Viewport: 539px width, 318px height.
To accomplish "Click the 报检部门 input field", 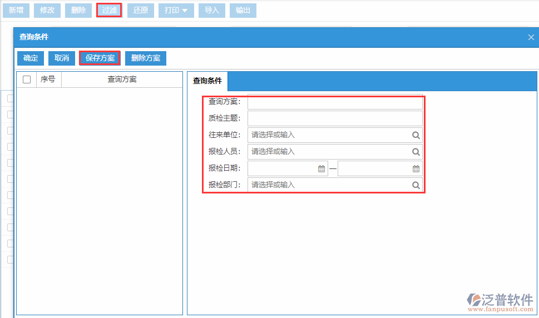I will point(335,185).
